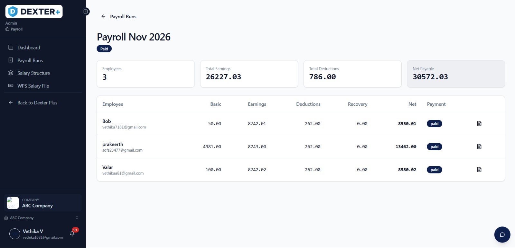Click the ABC Company logo thumbnail
The width and height of the screenshot is (515, 248).
[13, 203]
